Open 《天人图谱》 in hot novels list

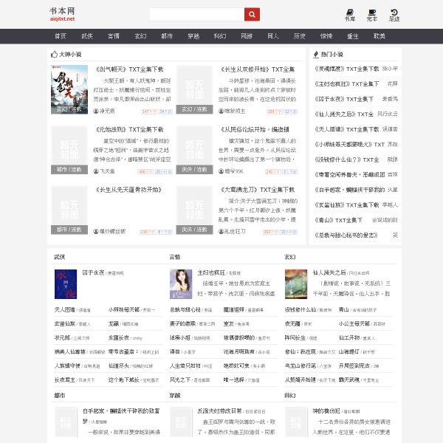(x=347, y=129)
